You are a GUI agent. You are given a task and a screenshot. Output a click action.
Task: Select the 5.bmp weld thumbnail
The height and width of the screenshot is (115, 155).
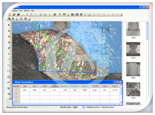coord(133,49)
